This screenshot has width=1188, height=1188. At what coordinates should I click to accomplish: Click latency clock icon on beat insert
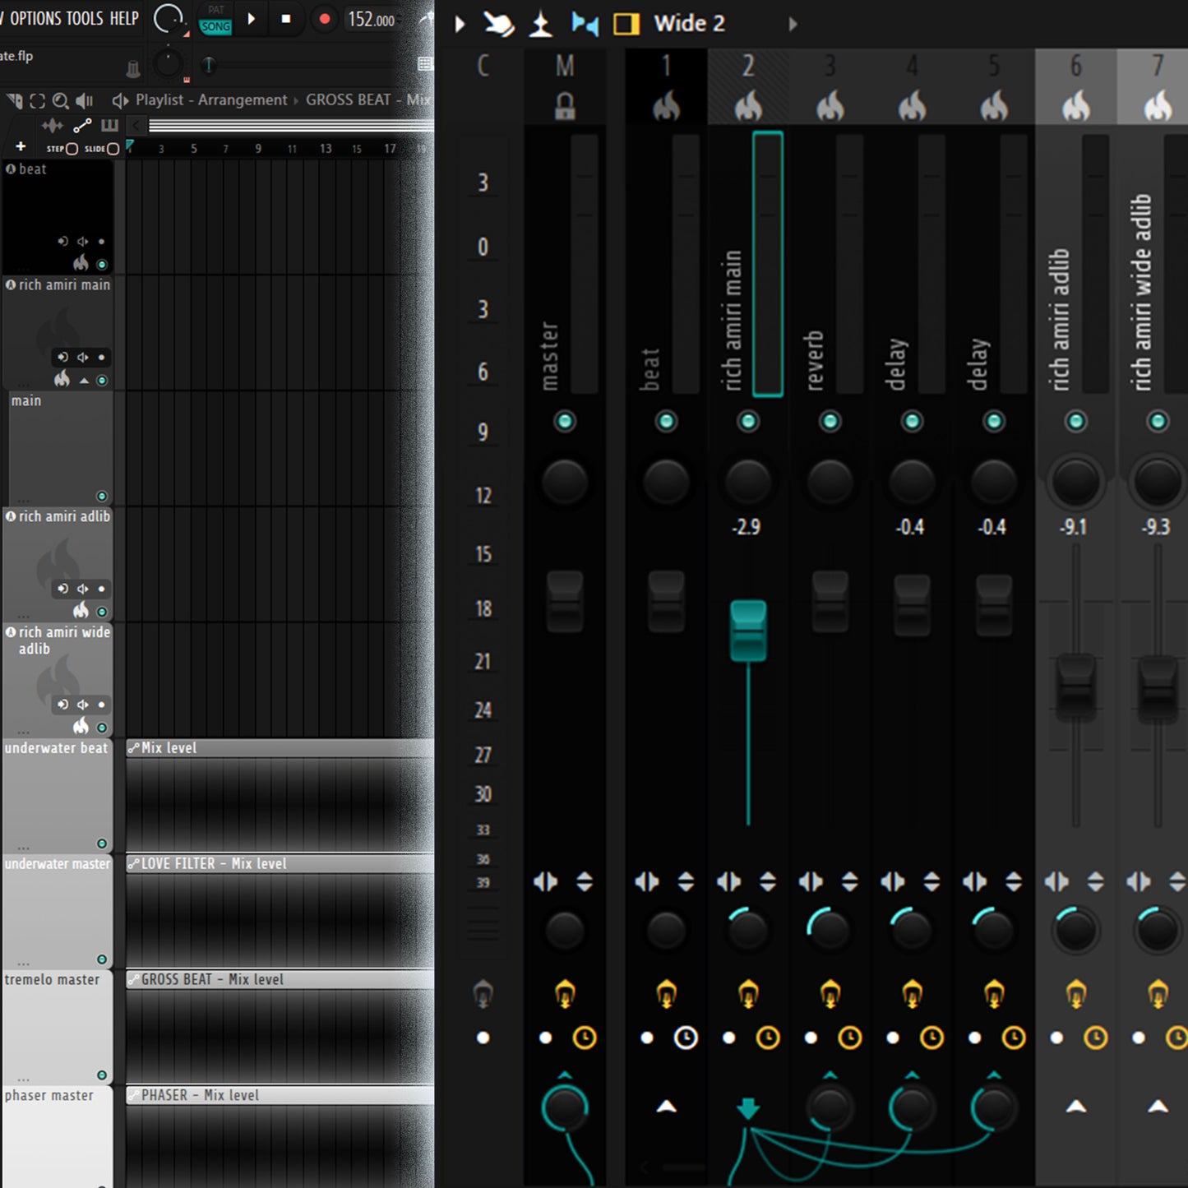pyautogui.click(x=686, y=1038)
